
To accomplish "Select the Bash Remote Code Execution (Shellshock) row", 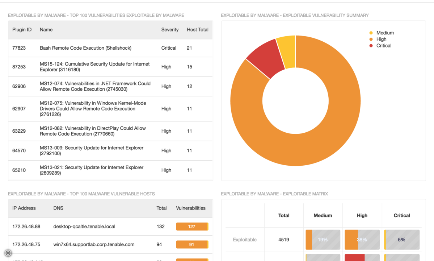I will point(110,48).
